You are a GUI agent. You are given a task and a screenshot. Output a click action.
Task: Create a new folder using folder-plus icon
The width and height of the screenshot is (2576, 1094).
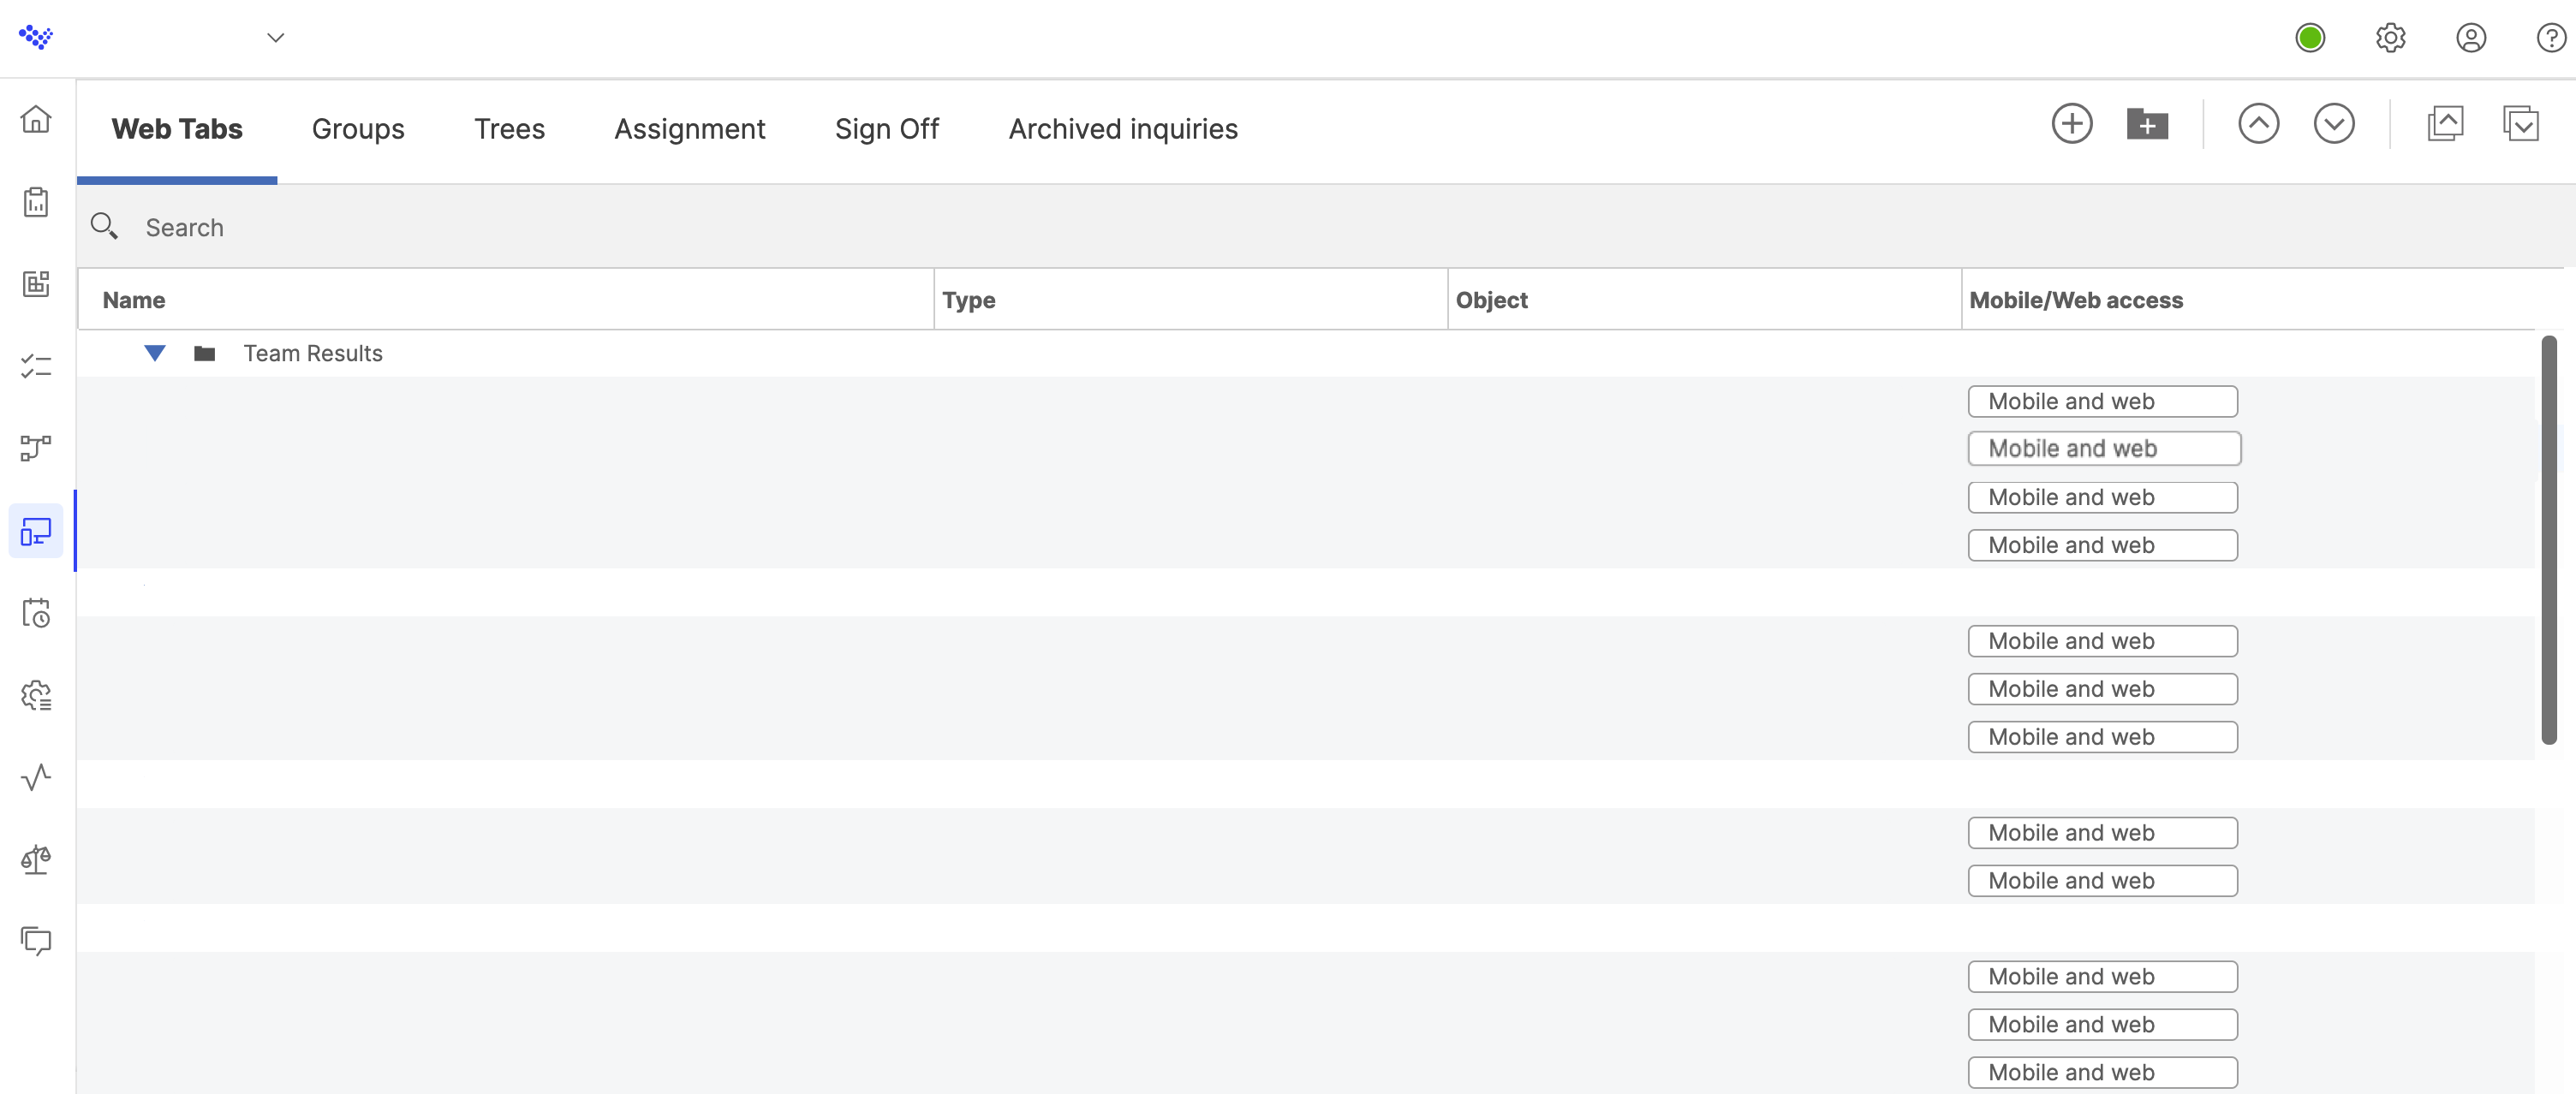click(2146, 123)
